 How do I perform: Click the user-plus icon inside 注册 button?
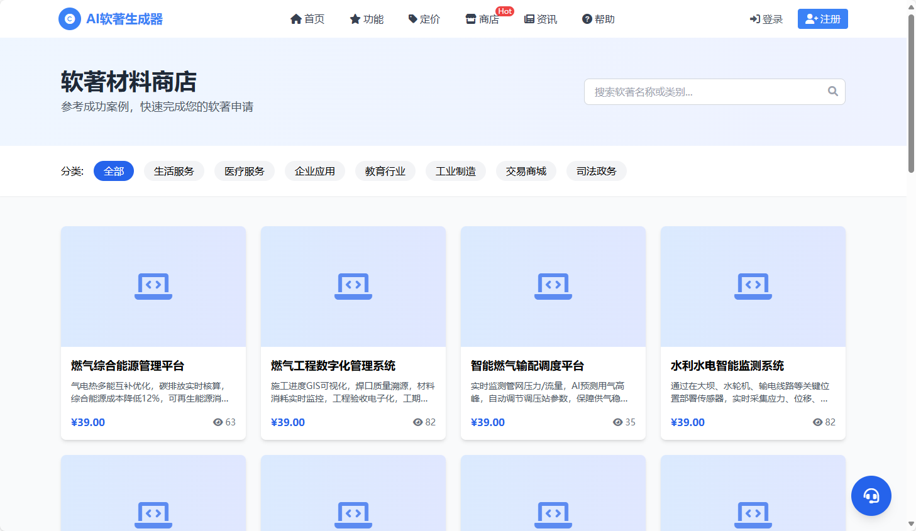click(812, 19)
